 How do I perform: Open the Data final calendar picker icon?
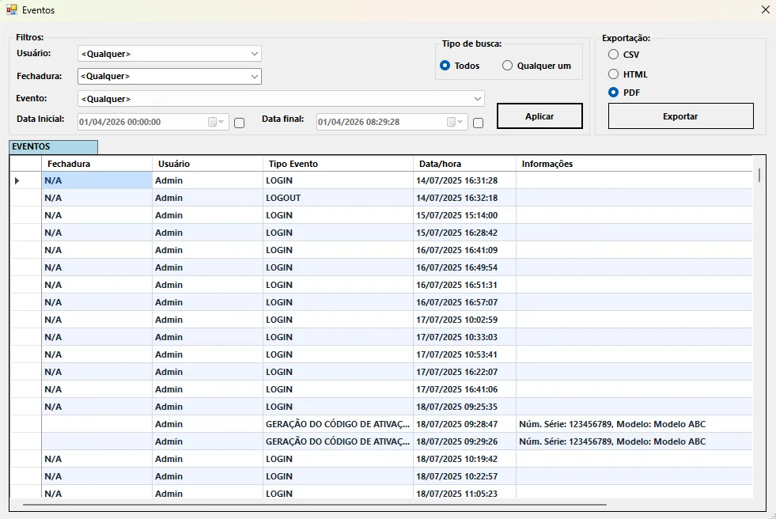tap(454, 122)
